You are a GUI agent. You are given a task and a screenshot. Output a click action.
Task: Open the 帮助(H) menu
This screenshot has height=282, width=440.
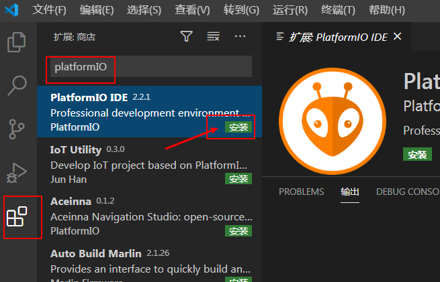point(387,10)
